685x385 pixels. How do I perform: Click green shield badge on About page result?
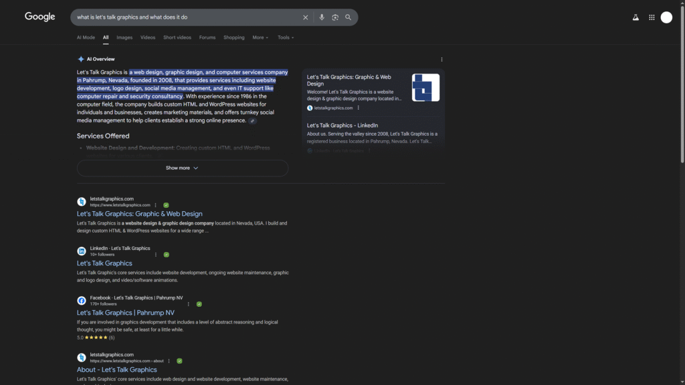179,361
